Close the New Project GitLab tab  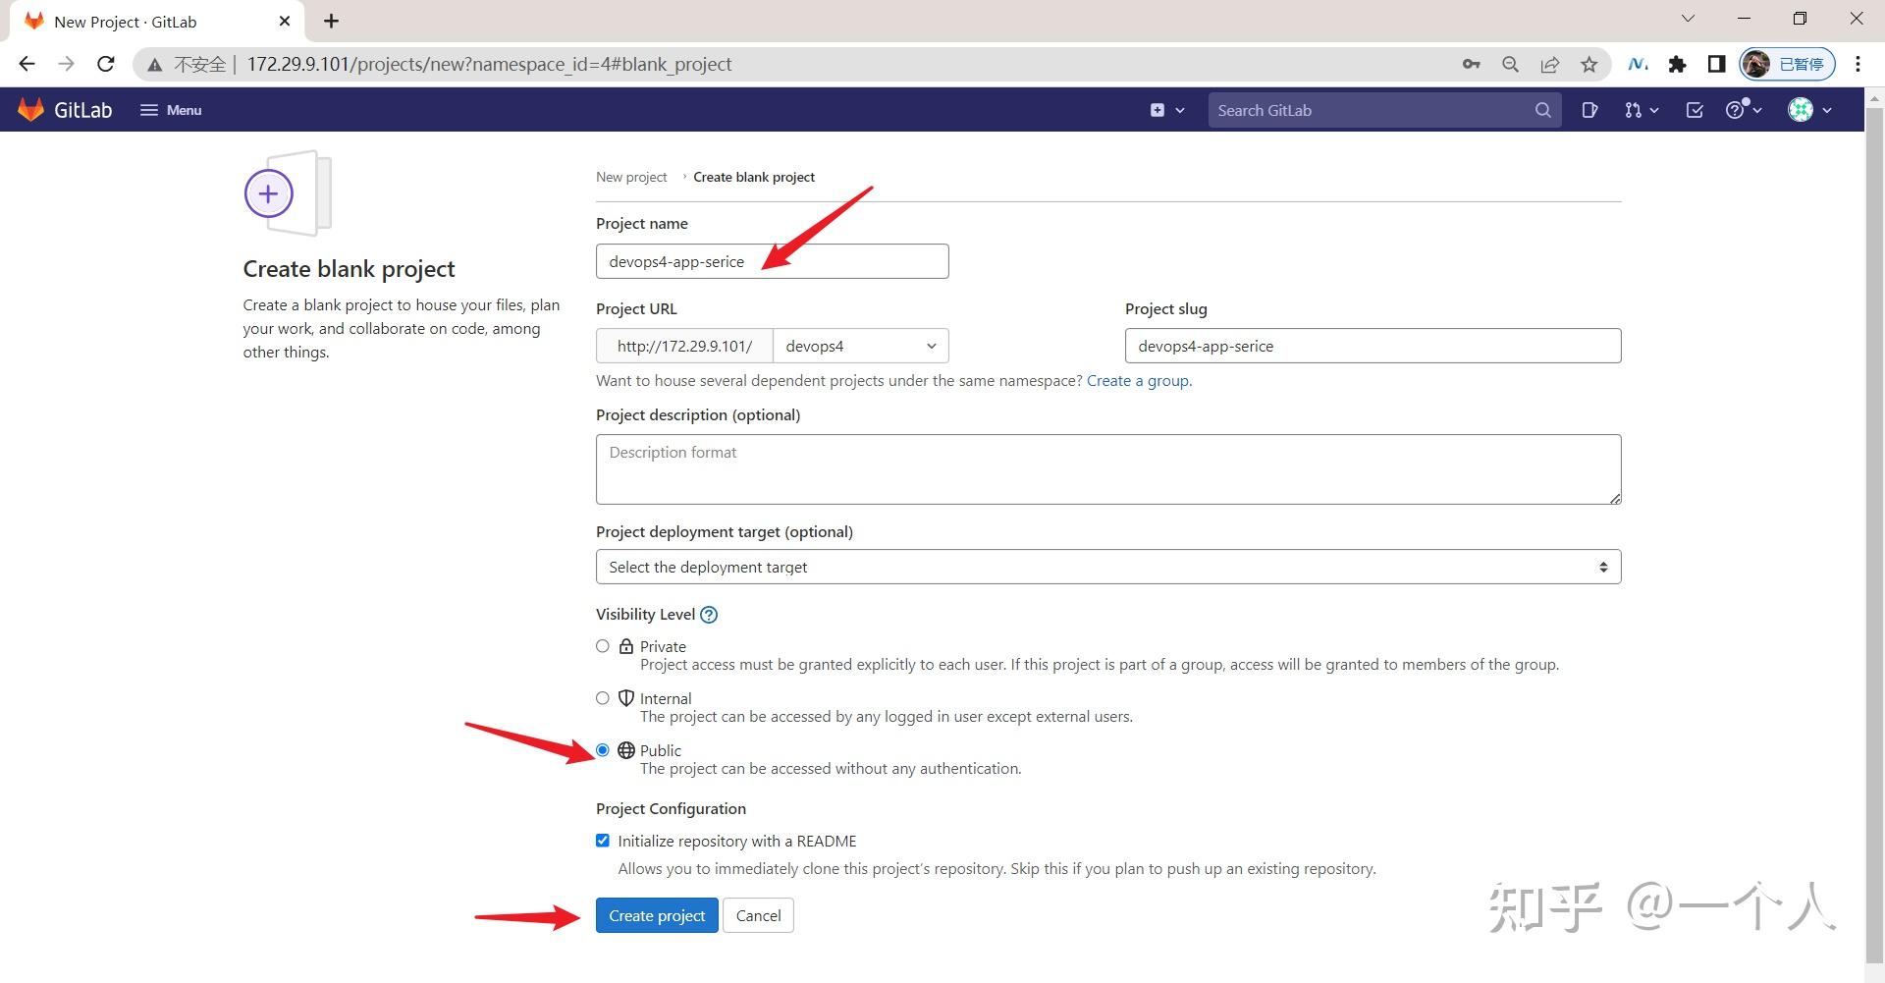pos(285,21)
